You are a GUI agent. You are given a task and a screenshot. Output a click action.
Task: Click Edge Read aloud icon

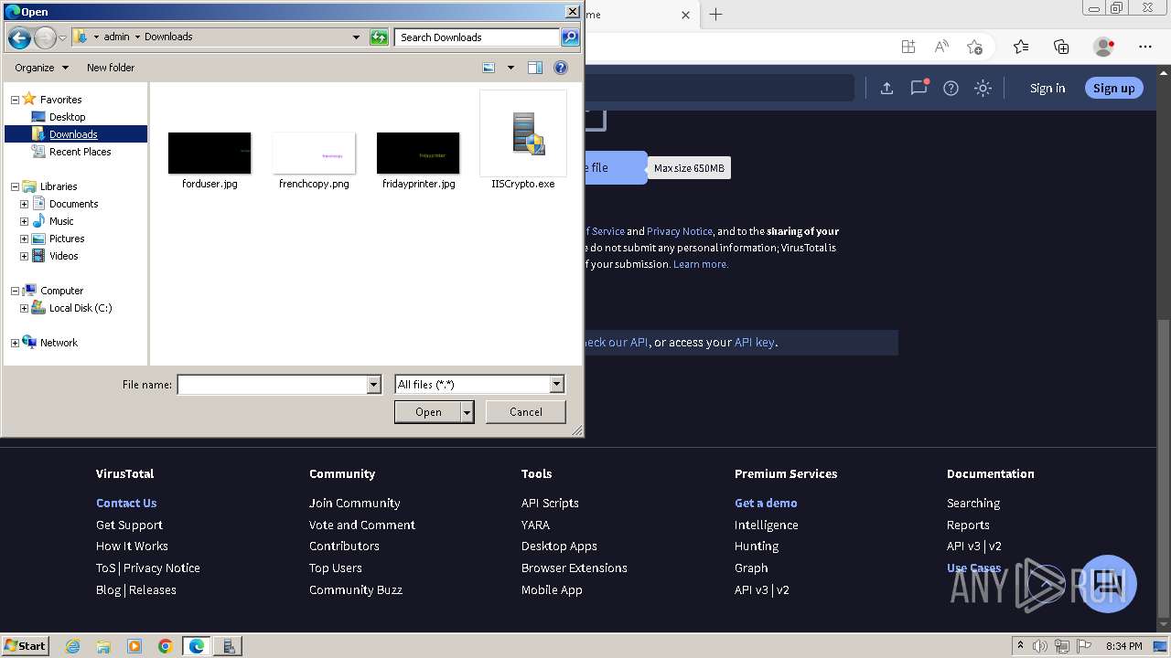coord(940,47)
